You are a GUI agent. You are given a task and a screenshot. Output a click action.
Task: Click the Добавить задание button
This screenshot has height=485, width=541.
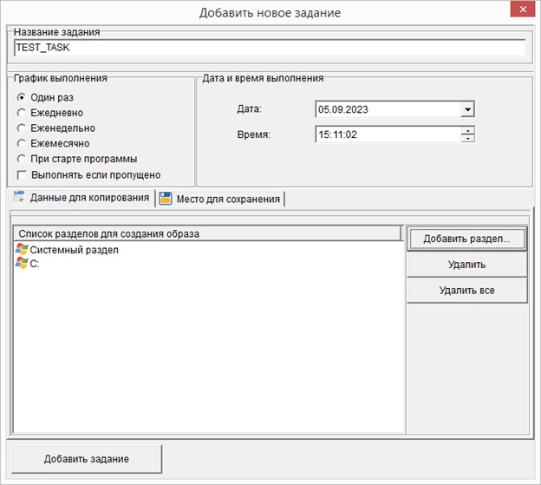tap(87, 459)
